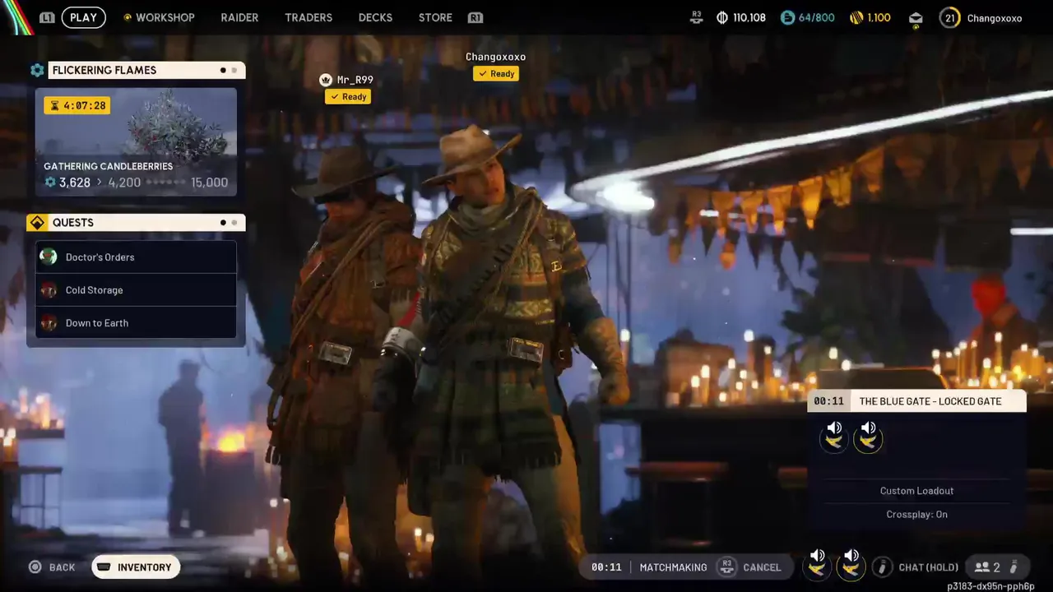Viewport: 1053px width, 592px height.
Task: Go to the TRADERS tab
Action: click(308, 17)
